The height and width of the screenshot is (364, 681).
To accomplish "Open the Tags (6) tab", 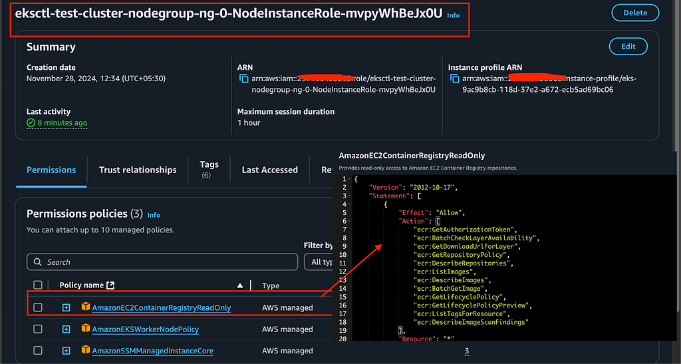I will [x=209, y=170].
